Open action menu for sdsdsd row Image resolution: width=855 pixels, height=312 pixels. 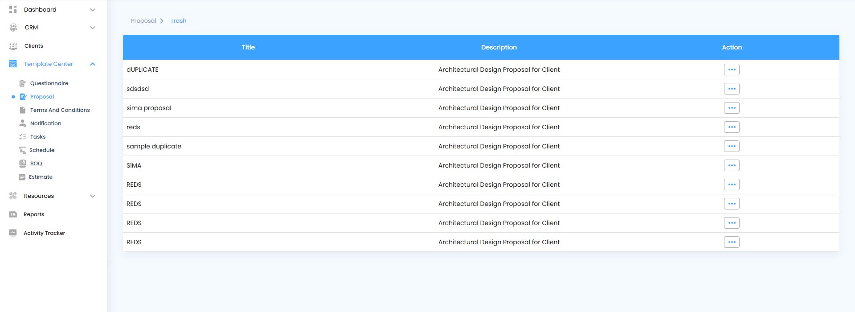pyautogui.click(x=732, y=89)
